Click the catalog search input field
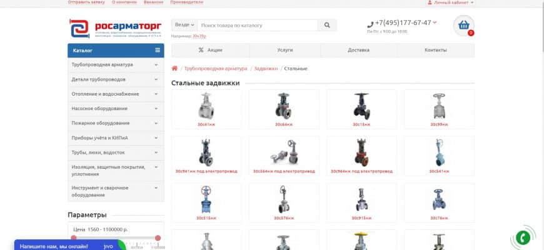Image resolution: width=544 pixels, height=250 pixels. 258,25
